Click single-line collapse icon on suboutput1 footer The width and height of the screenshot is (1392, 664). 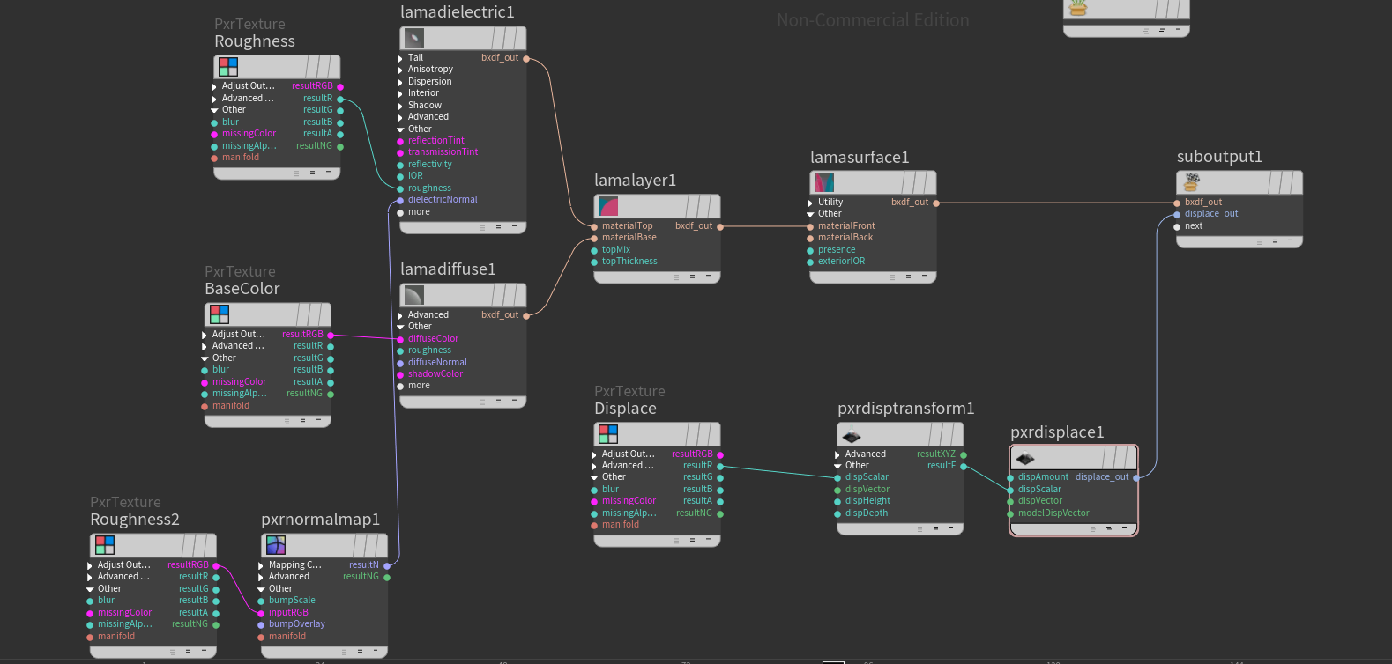coord(1290,240)
